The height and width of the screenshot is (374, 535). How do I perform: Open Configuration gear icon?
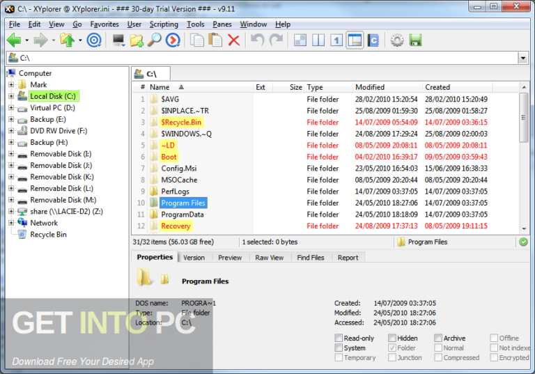click(397, 40)
